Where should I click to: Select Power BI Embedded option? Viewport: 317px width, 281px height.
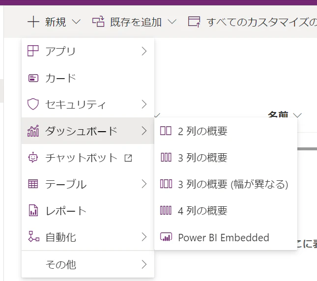tap(226, 237)
